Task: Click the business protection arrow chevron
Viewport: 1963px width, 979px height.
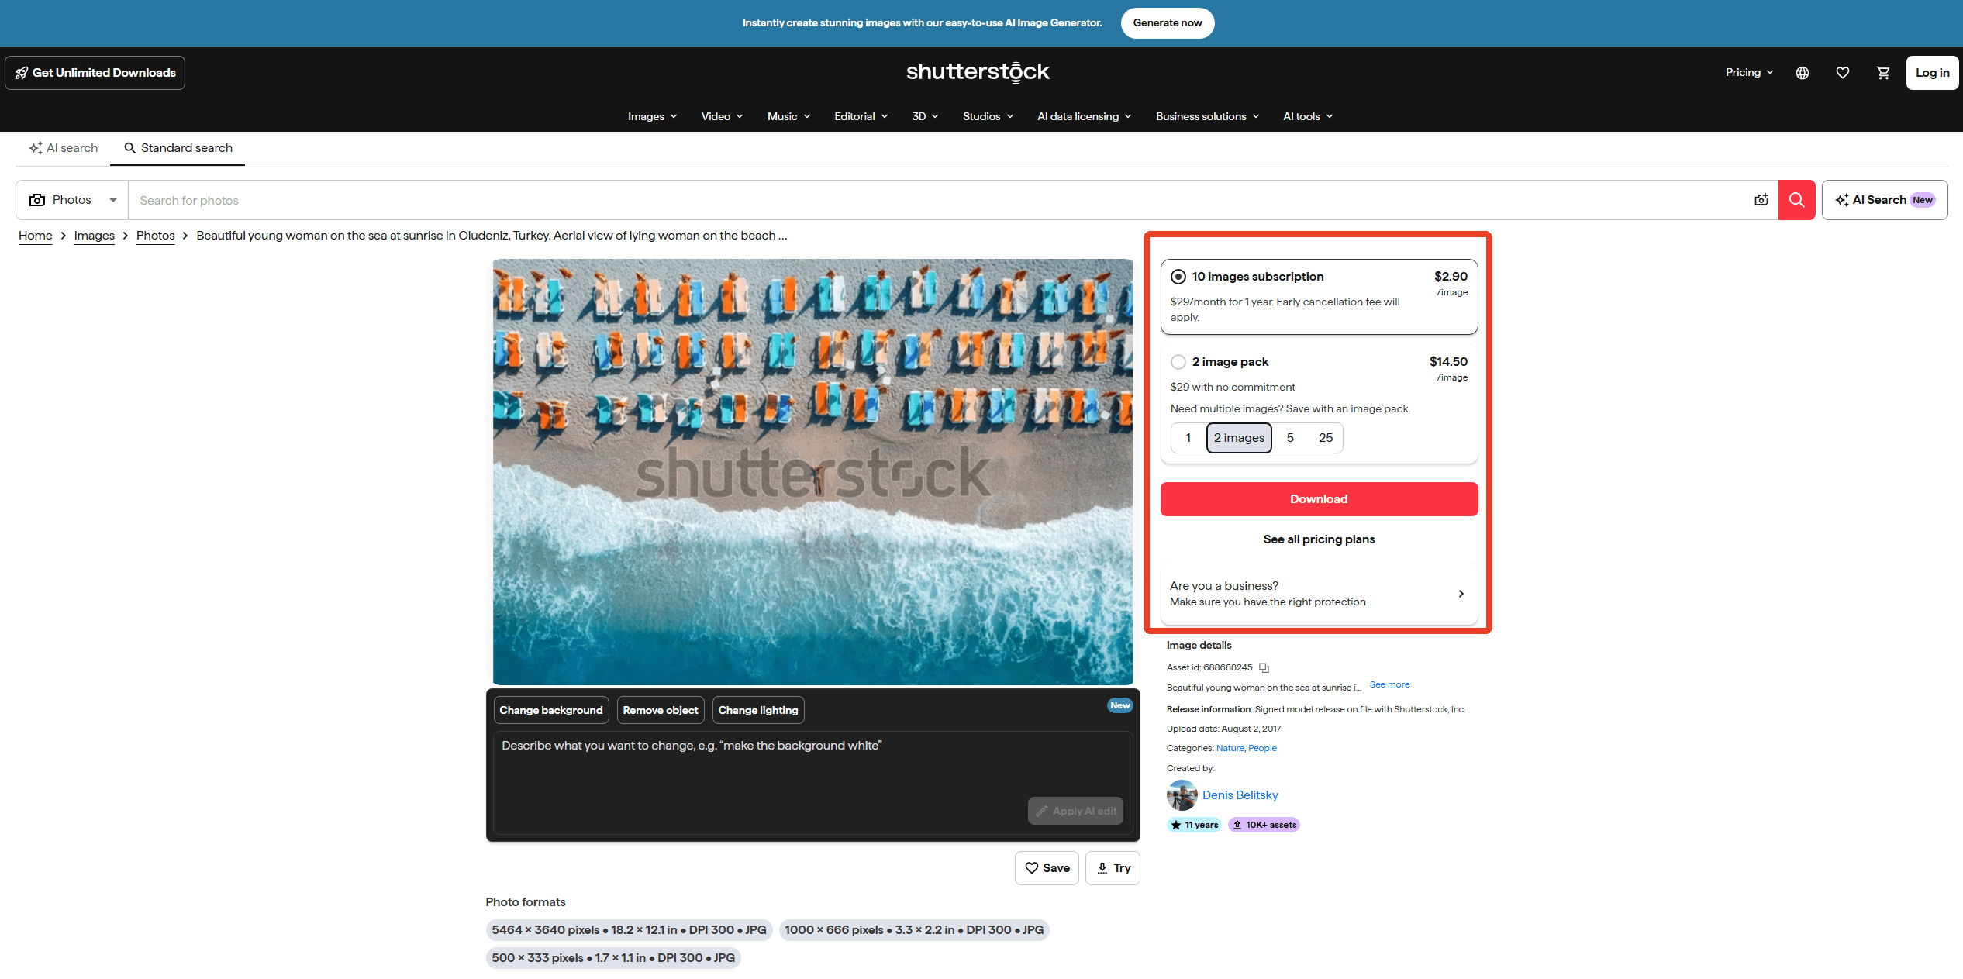Action: click(x=1461, y=594)
